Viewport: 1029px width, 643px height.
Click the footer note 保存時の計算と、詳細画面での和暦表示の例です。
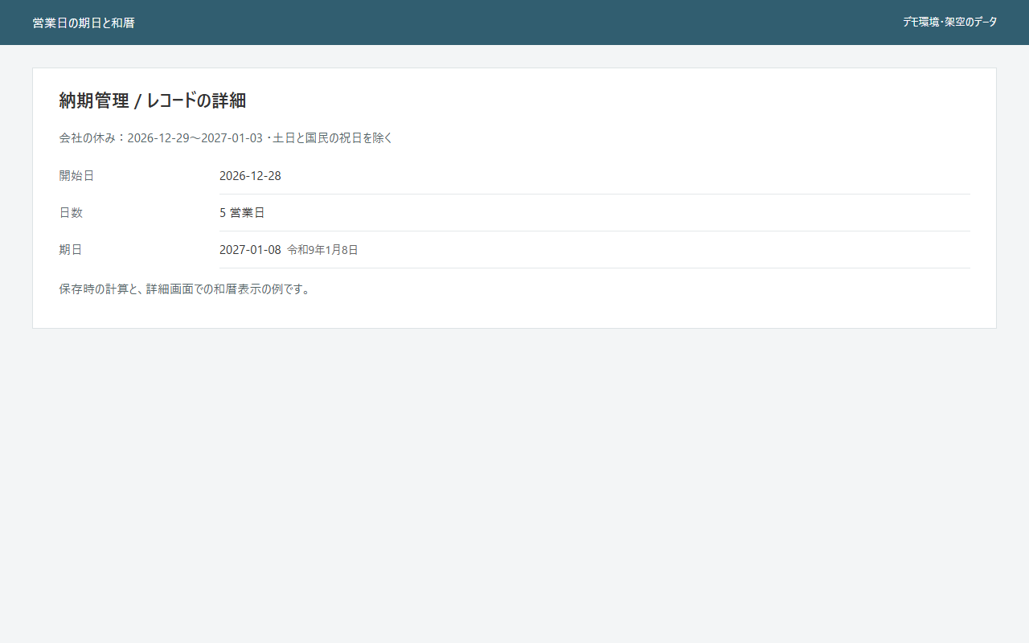185,289
